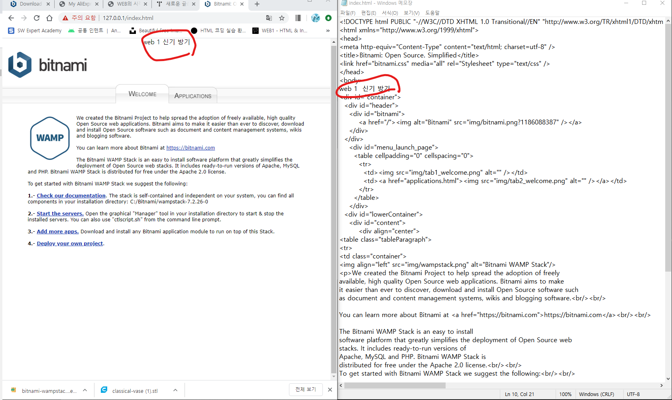Click the WAMP hexagon logo
This screenshot has width=672, height=400.
pyautogui.click(x=50, y=138)
